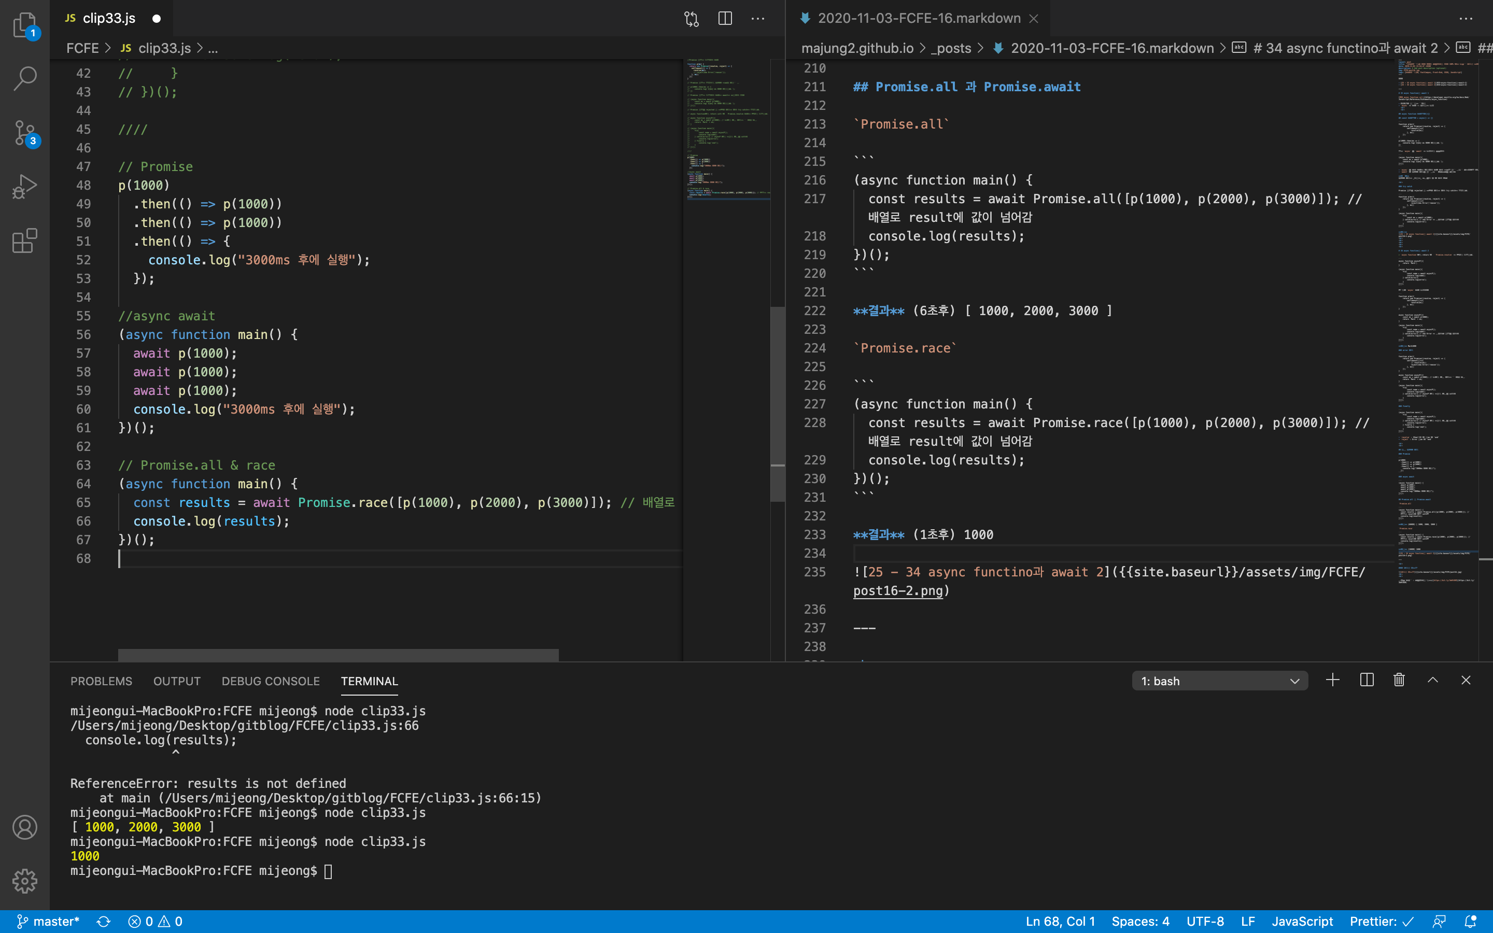The width and height of the screenshot is (1493, 933).
Task: Click the clip33.js horizontal scrollbar thumb
Action: (x=338, y=655)
